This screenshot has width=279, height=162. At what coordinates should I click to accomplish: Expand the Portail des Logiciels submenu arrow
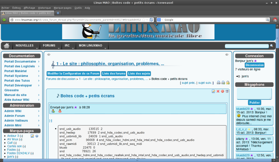coord(39,66)
